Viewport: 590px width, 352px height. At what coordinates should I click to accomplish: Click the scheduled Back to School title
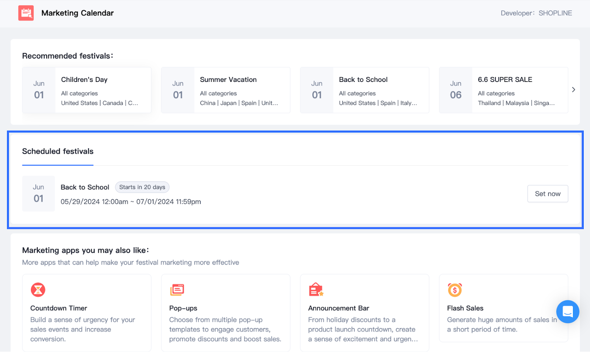(x=85, y=187)
